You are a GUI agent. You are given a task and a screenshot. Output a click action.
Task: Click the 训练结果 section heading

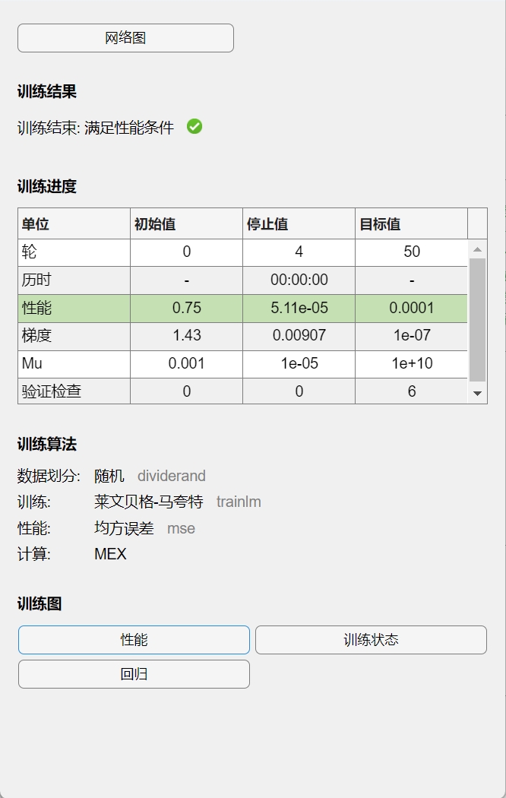[47, 92]
